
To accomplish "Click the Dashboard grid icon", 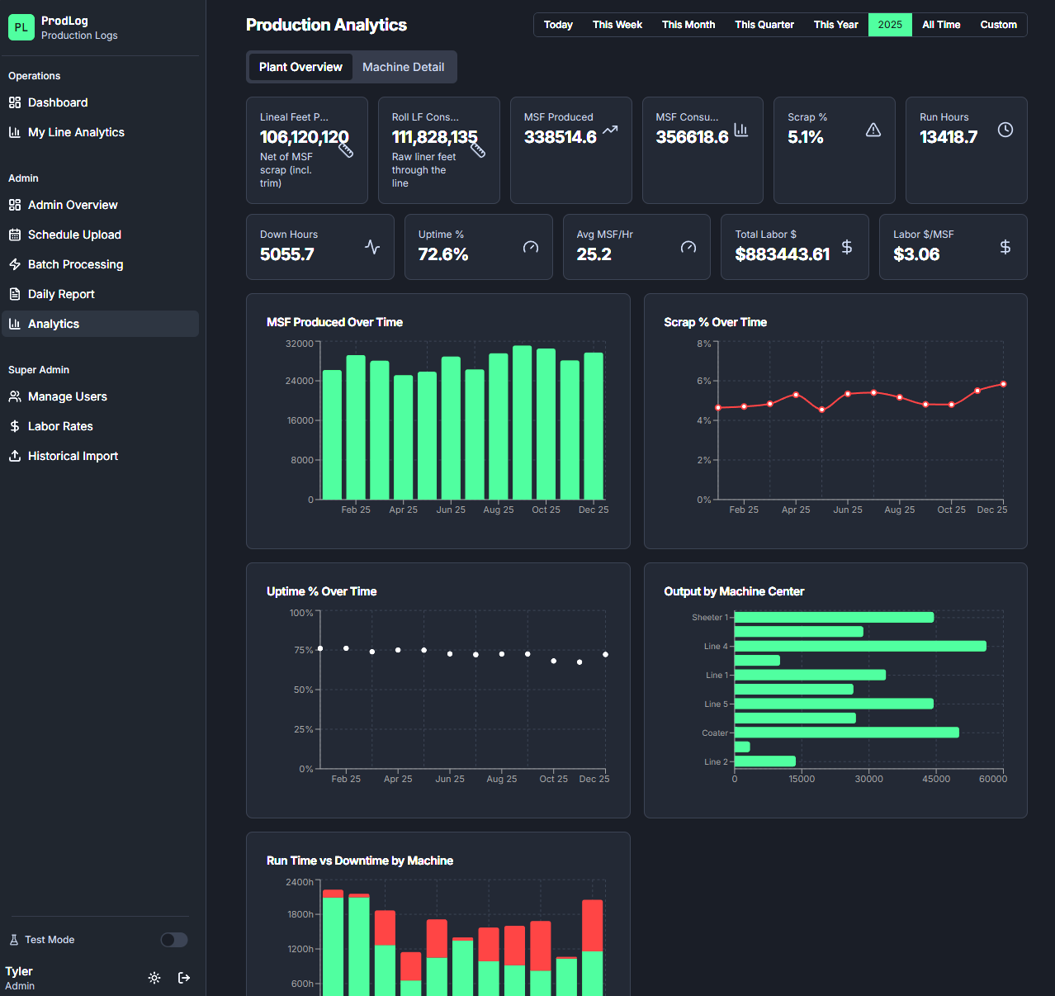I will tap(15, 102).
